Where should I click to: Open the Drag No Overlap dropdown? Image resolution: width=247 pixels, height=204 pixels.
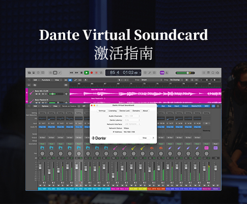pyautogui.click(x=176, y=80)
